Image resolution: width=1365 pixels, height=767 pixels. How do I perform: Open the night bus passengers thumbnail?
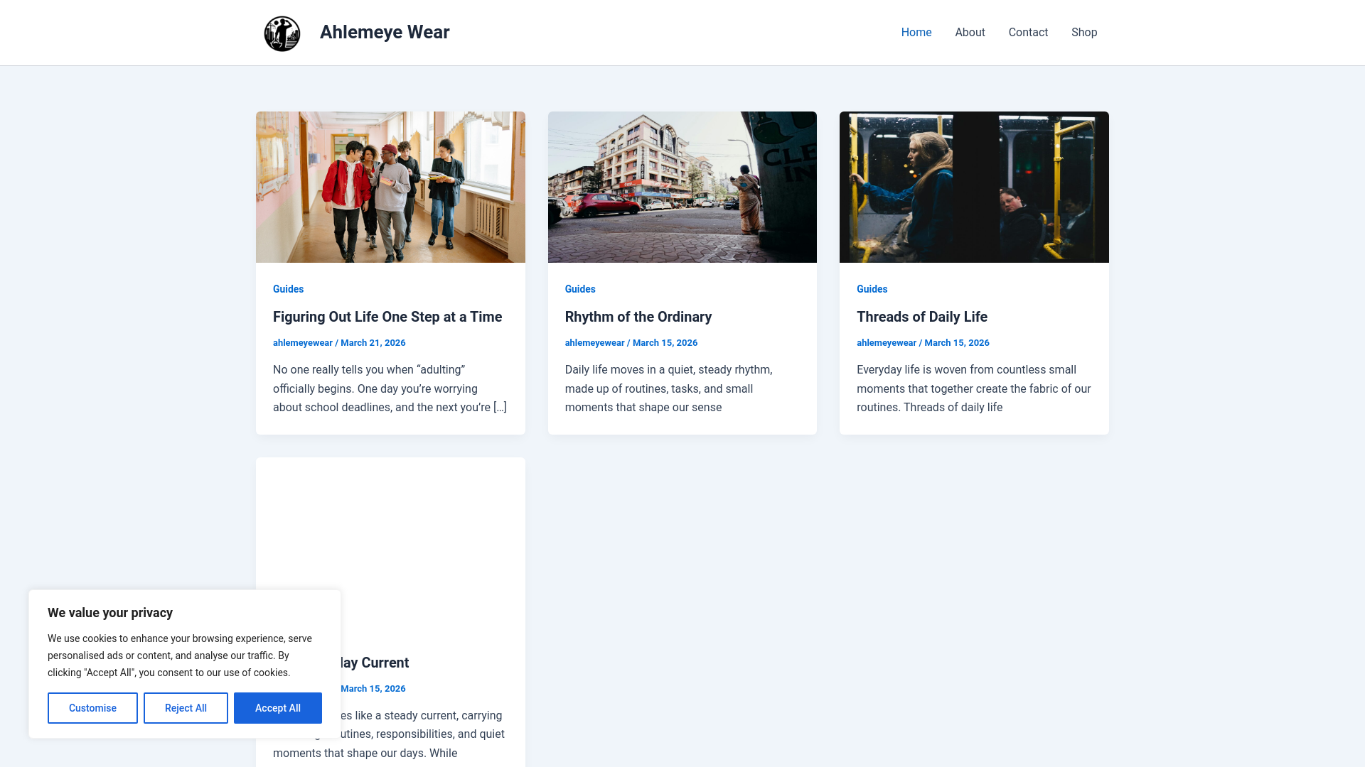[x=974, y=187]
